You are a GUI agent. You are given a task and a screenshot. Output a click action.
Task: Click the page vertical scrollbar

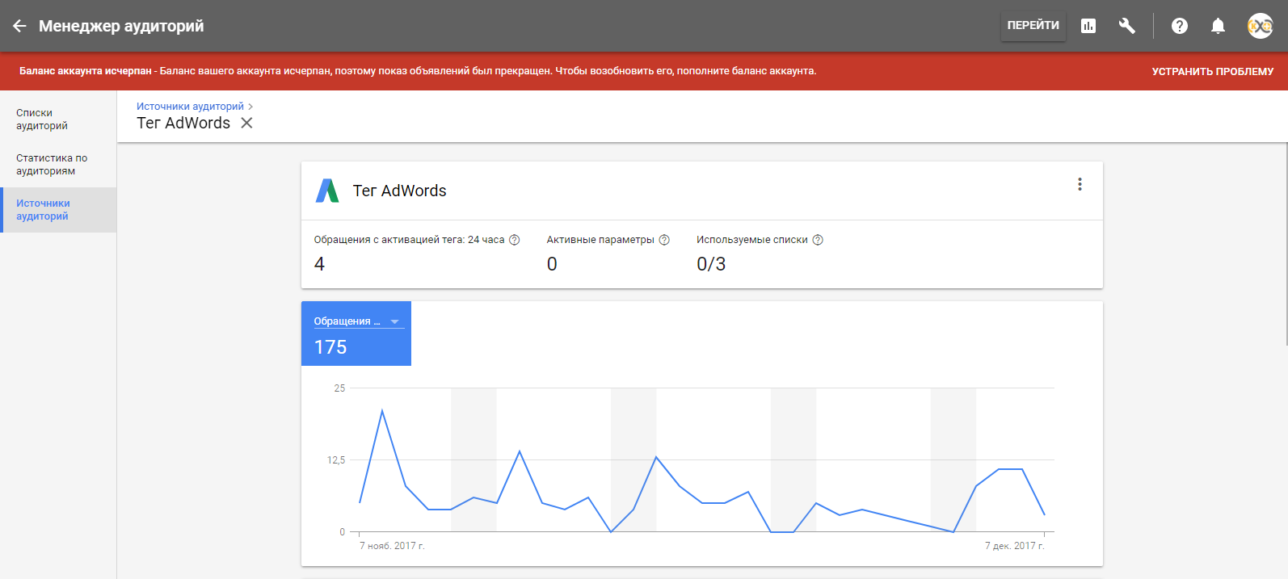tap(1285, 244)
